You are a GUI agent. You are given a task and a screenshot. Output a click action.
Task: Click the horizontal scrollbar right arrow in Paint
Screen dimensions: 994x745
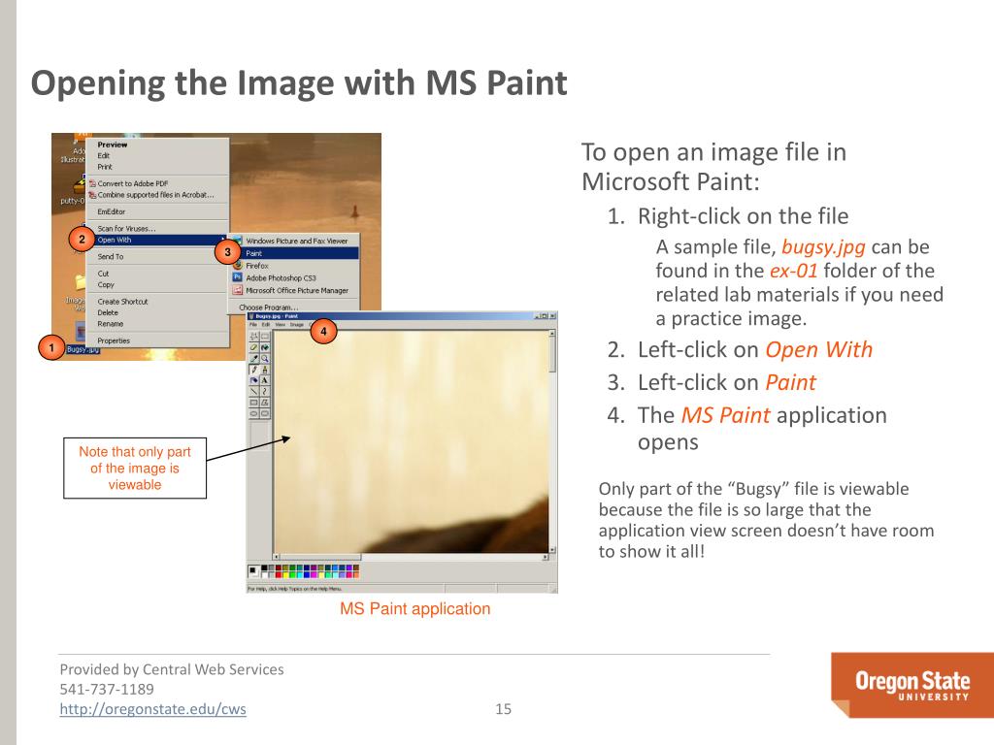point(546,557)
